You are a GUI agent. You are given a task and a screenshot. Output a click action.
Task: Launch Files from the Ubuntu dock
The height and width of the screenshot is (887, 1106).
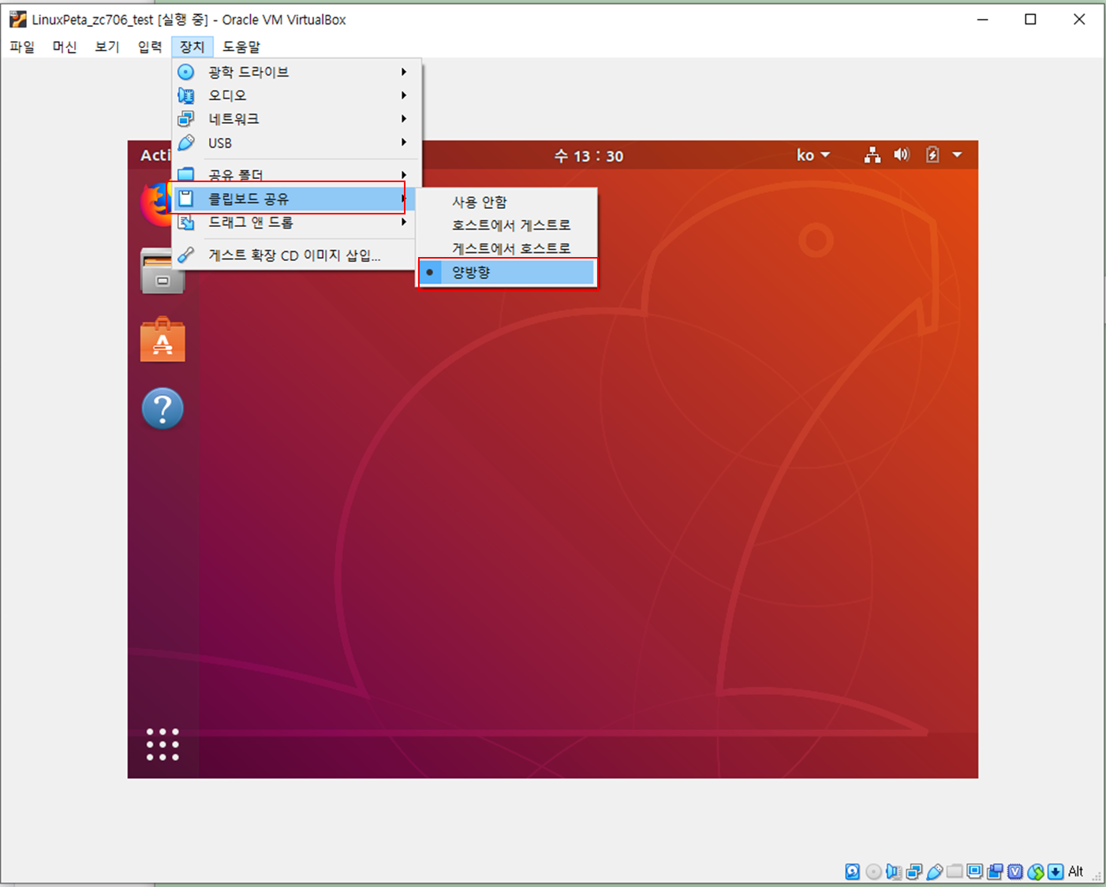pyautogui.click(x=163, y=271)
